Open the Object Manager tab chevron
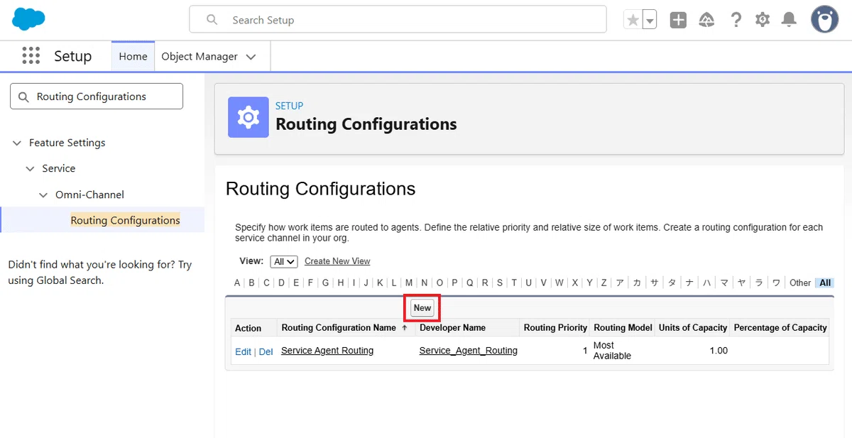Image resolution: width=852 pixels, height=438 pixels. [251, 57]
